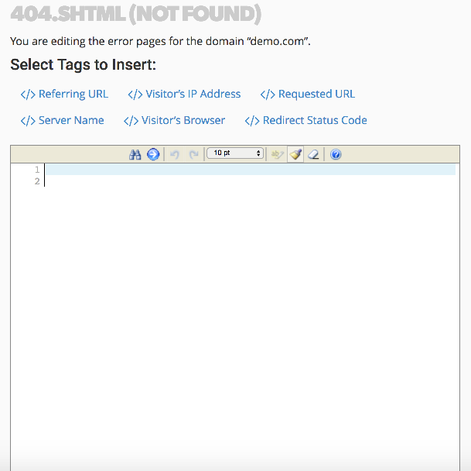Click the eraser icon in editor toolbar
Viewport: 471px width, 471px height.
(x=313, y=154)
